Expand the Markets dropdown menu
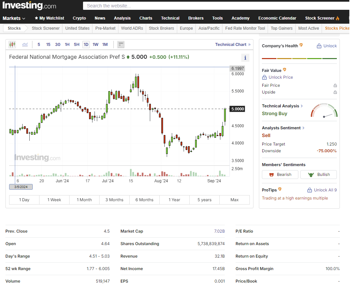This screenshot has width=350, height=290. 14,18
